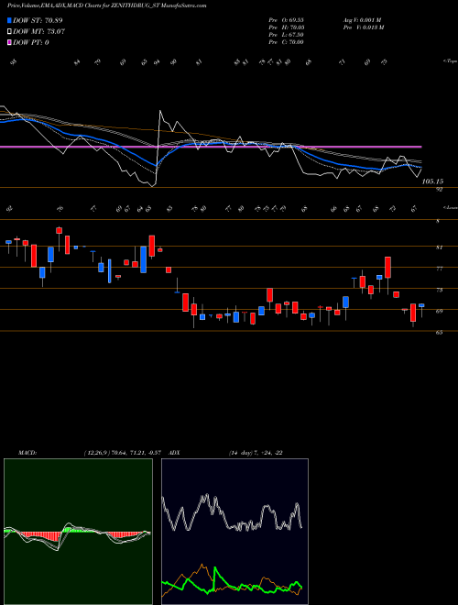
Task: Click the 'Pre O: 69.55' value
Action: [286, 20]
